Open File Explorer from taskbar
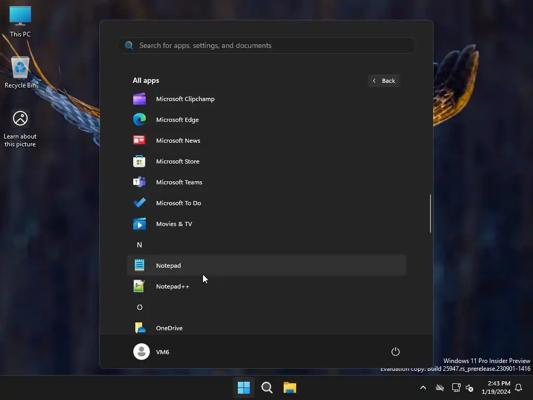 tap(290, 387)
